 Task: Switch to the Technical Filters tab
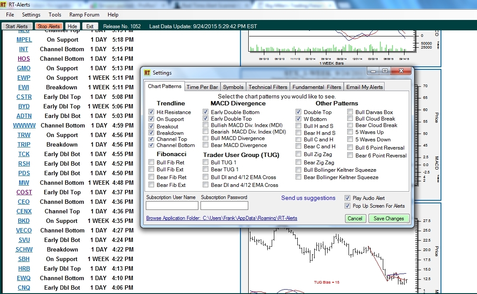coord(268,87)
